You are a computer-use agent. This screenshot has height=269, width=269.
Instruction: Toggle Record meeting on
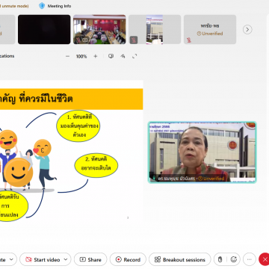128,259
